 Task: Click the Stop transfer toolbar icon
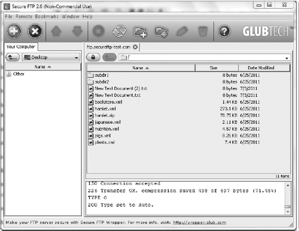pyautogui.click(x=98, y=31)
